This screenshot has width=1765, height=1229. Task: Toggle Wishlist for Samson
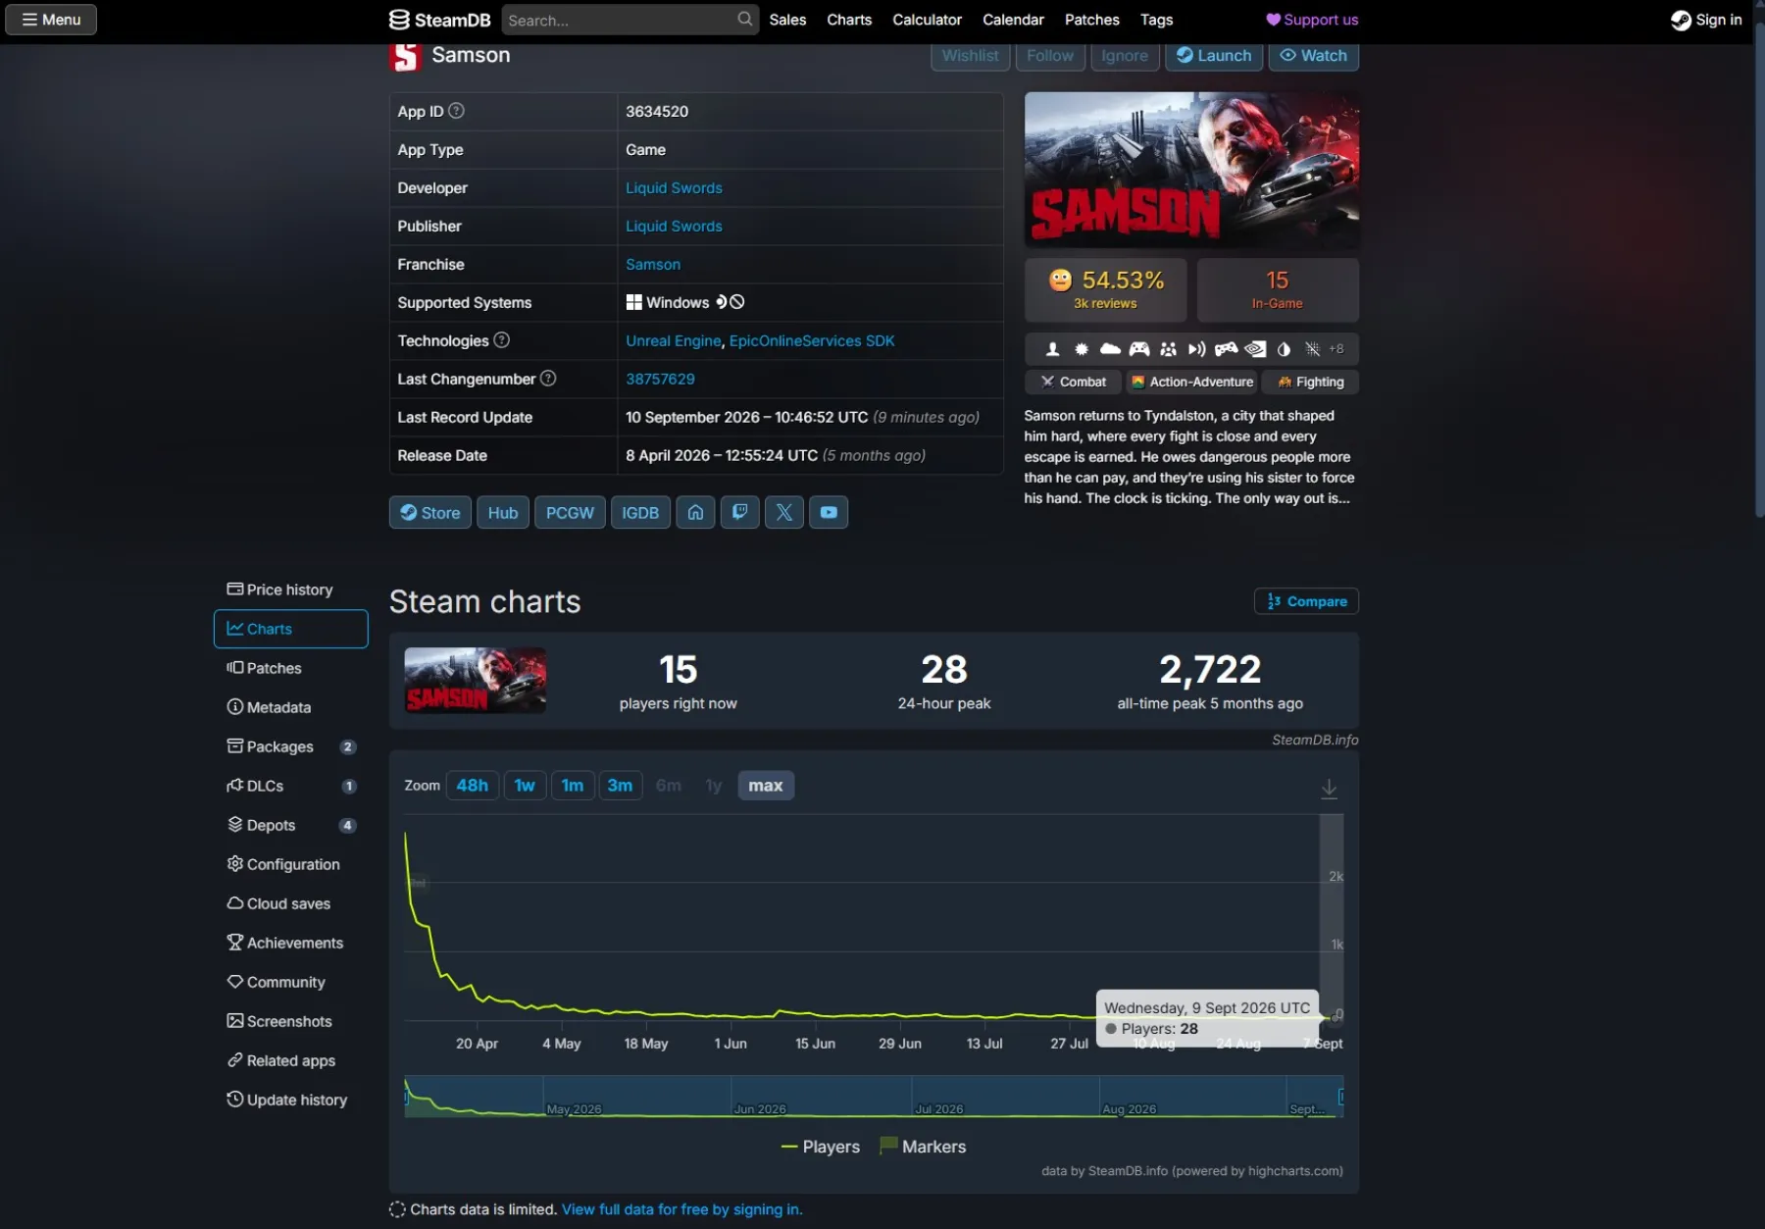(x=970, y=56)
